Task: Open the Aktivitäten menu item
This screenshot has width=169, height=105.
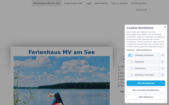Action: pos(101,3)
